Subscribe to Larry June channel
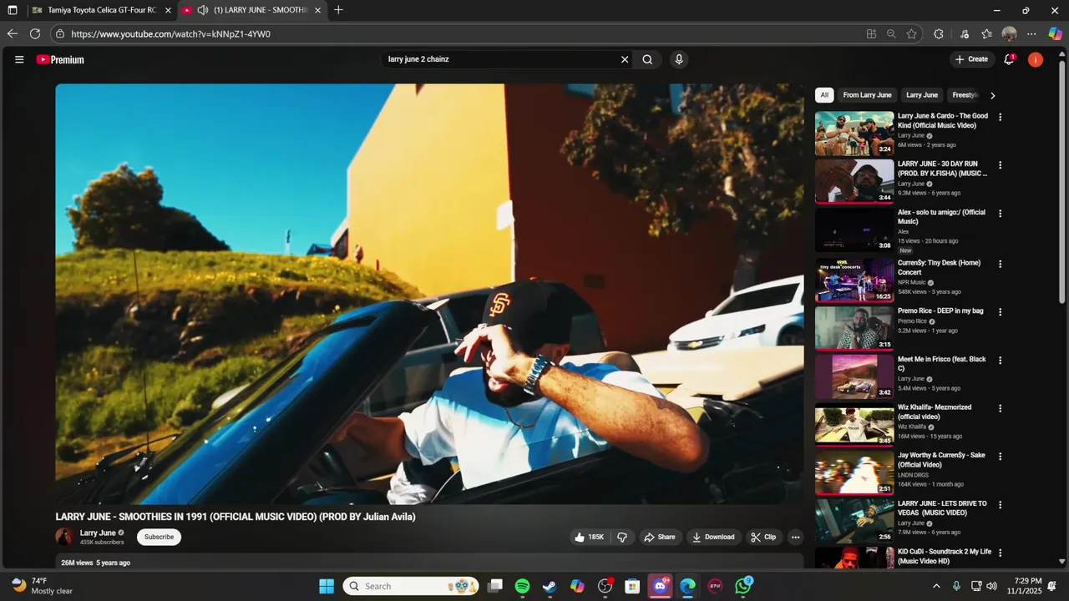 159,537
